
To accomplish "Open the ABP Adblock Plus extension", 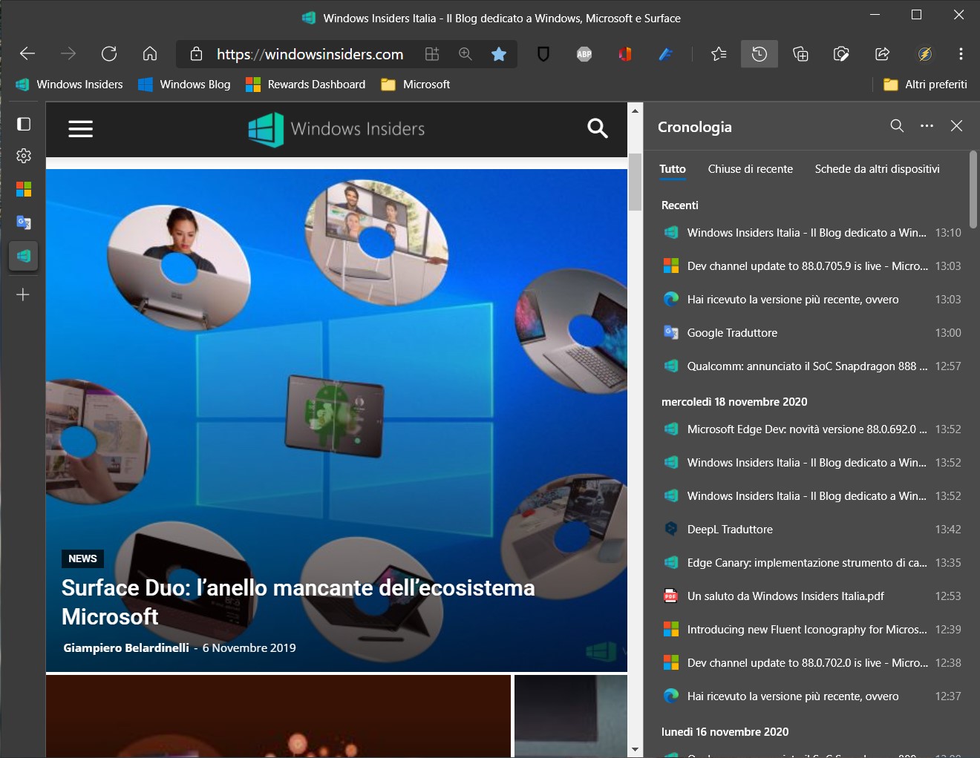I will 584,53.
